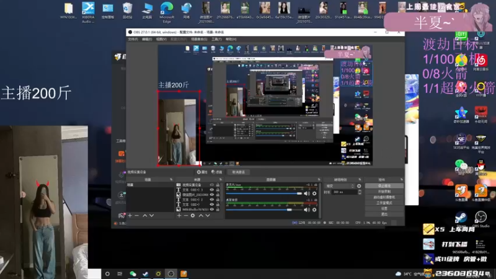496x279 pixels.
Task: Open Steam desktop shortcut
Action: tap(461, 219)
